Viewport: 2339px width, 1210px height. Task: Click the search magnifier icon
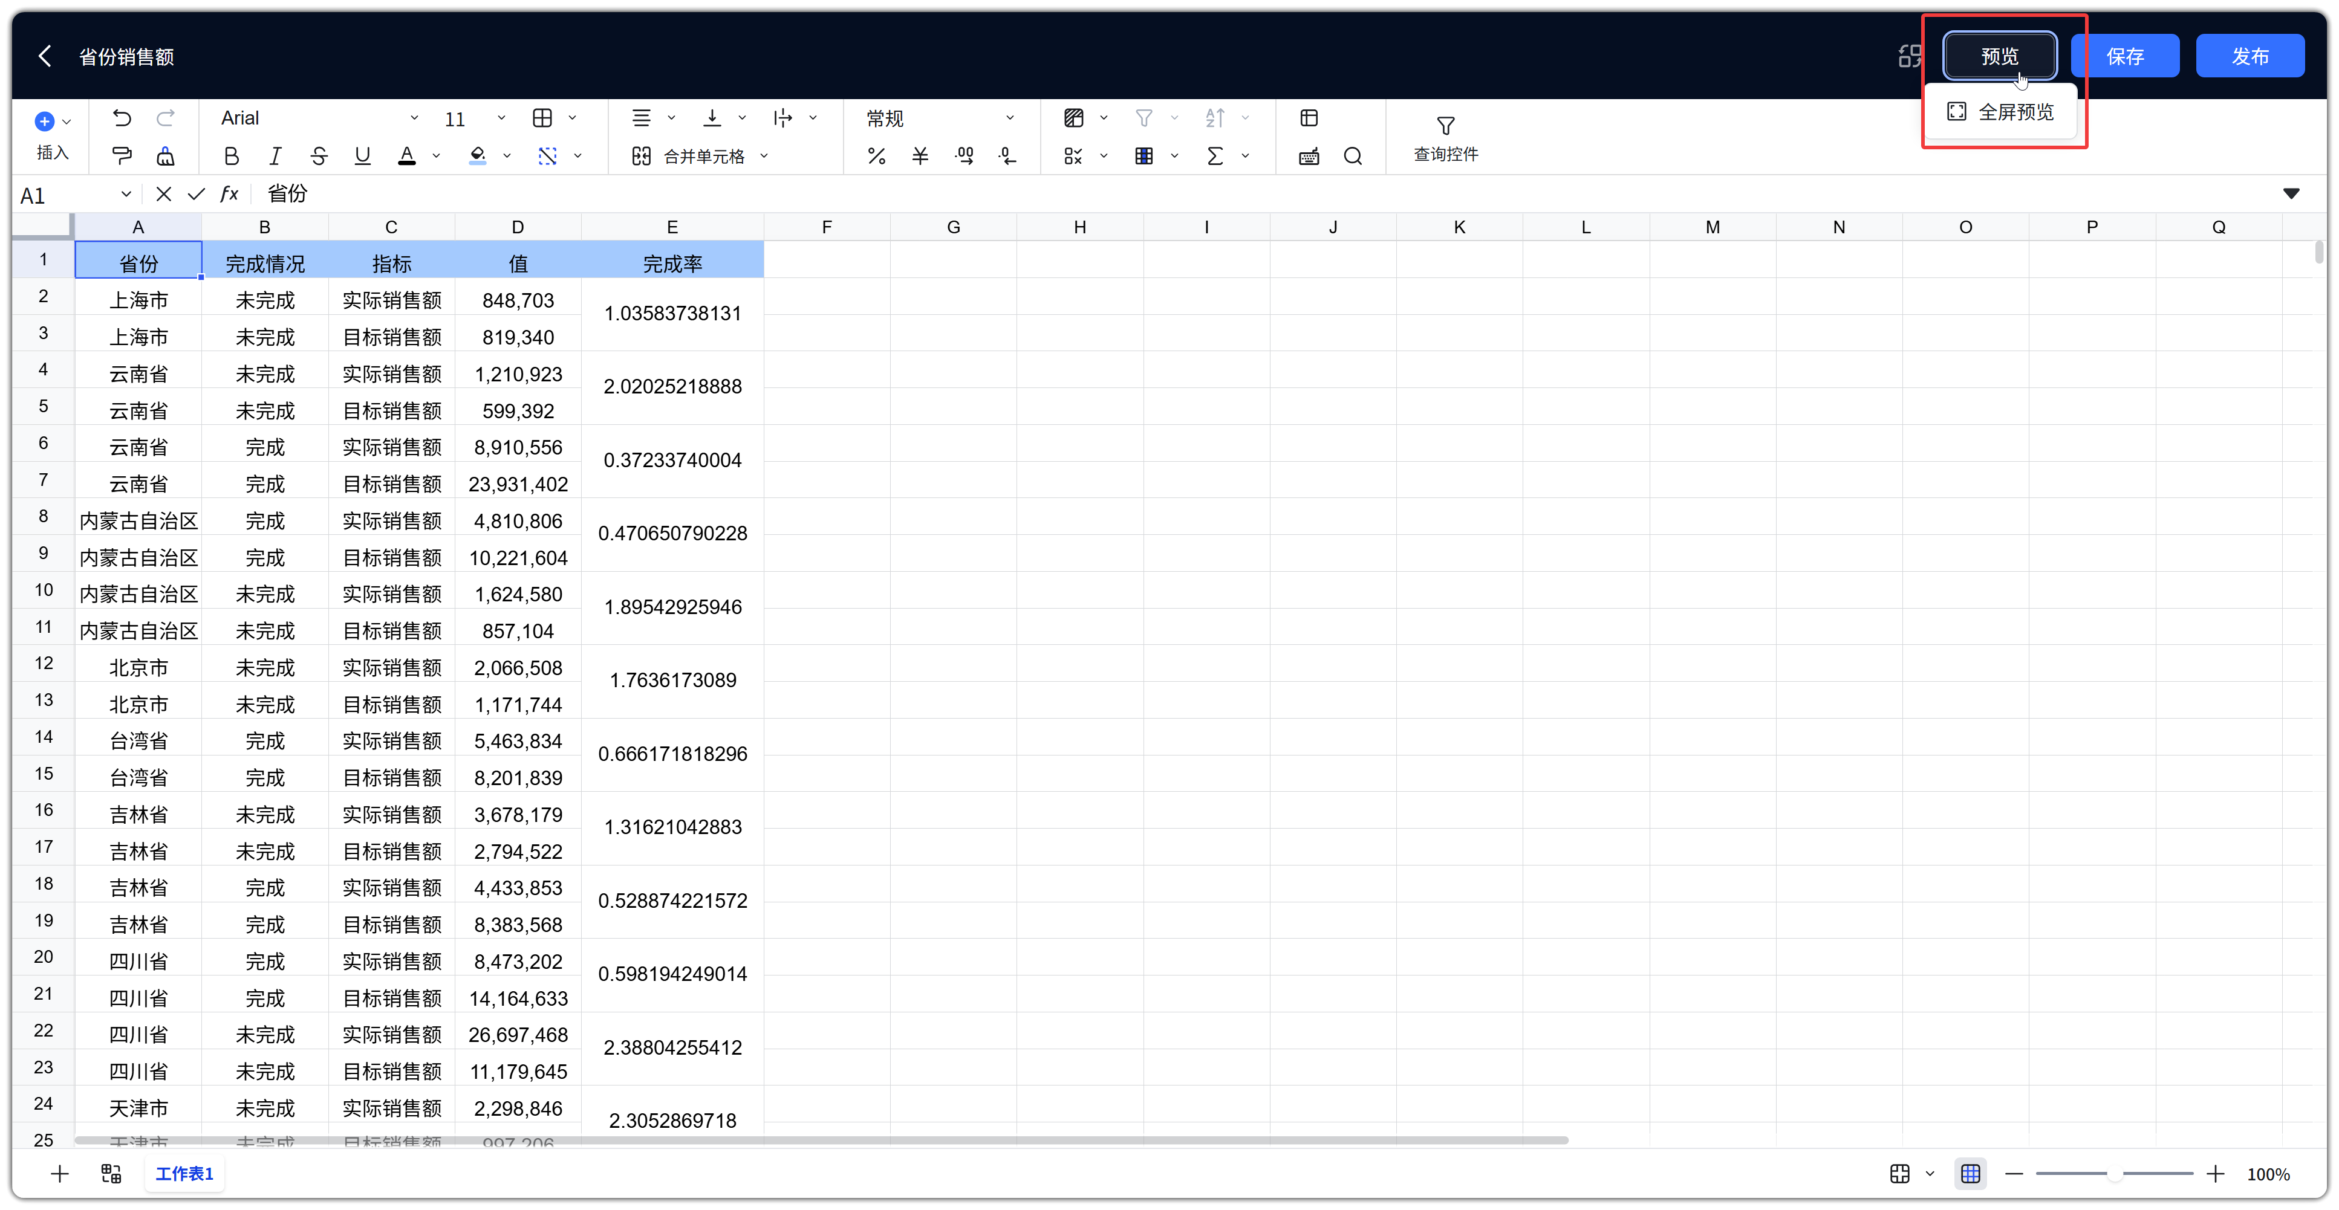coord(1353,156)
